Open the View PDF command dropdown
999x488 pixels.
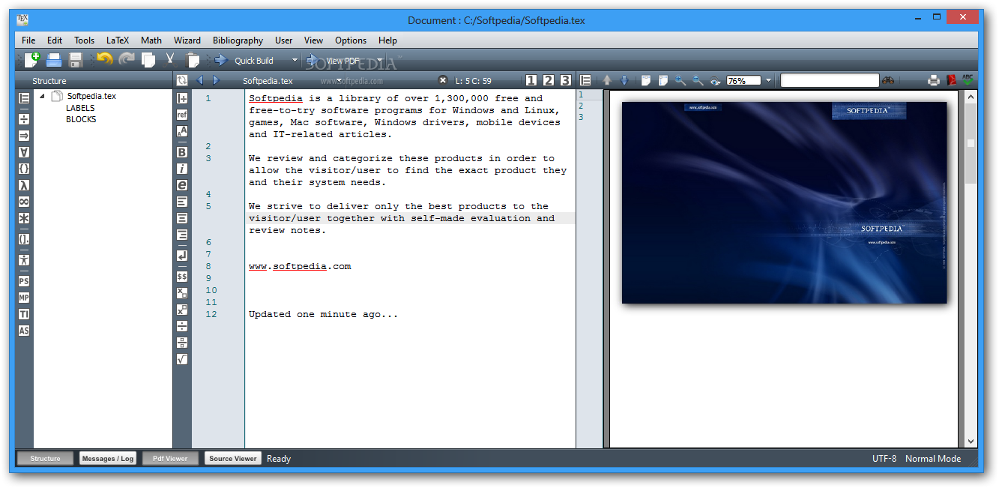(379, 61)
